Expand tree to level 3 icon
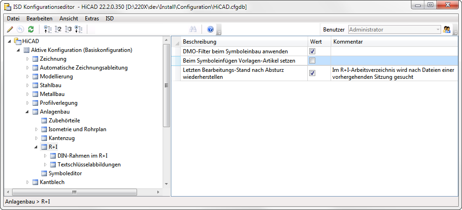Image resolution: width=462 pixels, height=210 pixels. pos(68,29)
